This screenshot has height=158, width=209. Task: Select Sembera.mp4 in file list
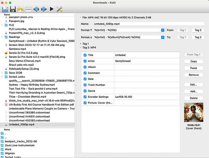[x=17, y=49]
